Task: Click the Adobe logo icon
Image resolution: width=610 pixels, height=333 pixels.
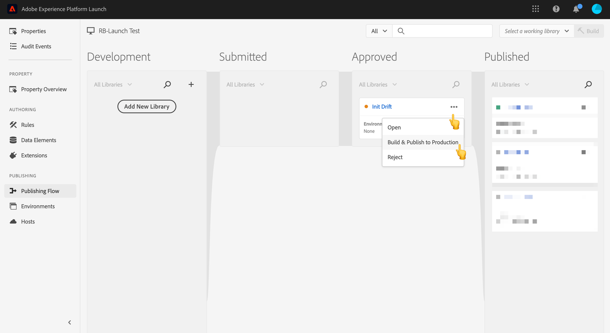Action: point(12,9)
